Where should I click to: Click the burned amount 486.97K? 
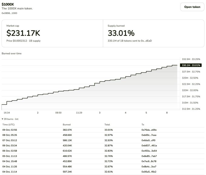pos(67,156)
